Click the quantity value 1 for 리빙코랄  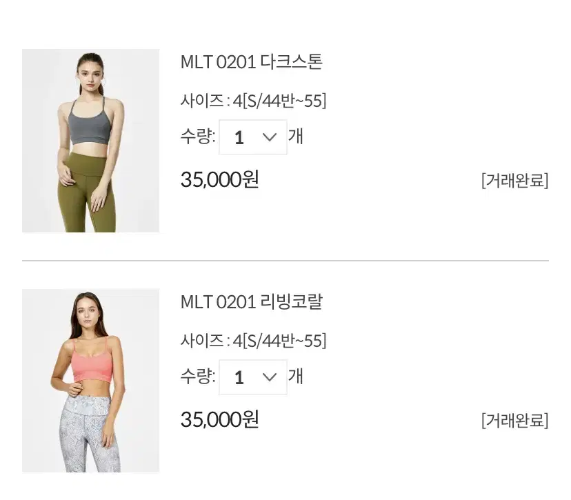tap(239, 378)
